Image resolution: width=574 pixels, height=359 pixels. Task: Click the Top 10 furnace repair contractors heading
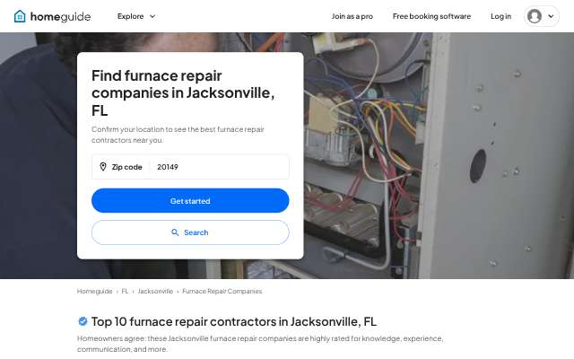pos(234,321)
